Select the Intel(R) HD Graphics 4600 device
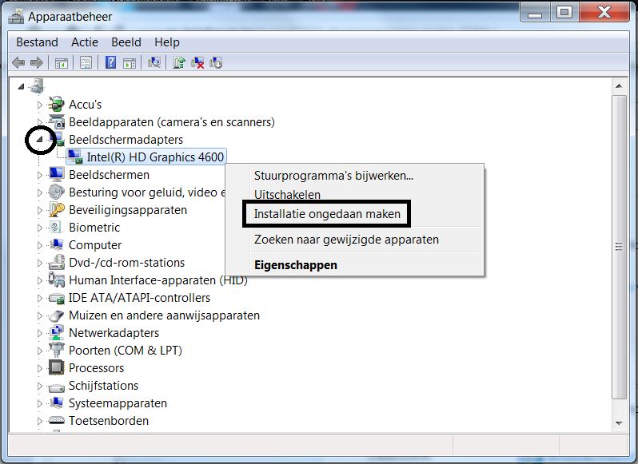The height and width of the screenshot is (464, 638). click(x=154, y=157)
